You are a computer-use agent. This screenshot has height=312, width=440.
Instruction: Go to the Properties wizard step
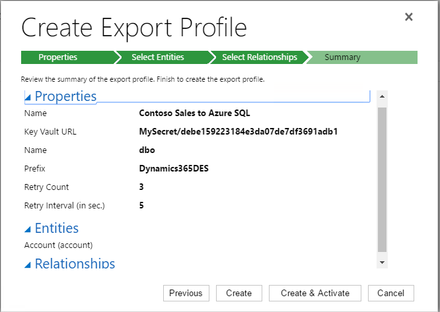57,57
